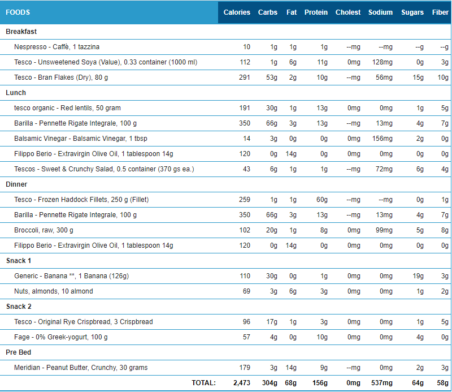This screenshot has height=392, width=452.
Task: Click the Breakfast meal heading
Action: pyautogui.click(x=21, y=32)
